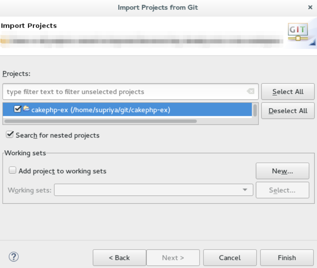Clear the filter text with the eraser icon
This screenshot has height=268, width=317.
250,92
